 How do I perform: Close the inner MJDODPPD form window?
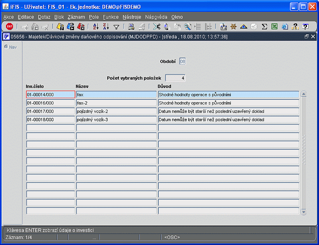click(x=313, y=36)
